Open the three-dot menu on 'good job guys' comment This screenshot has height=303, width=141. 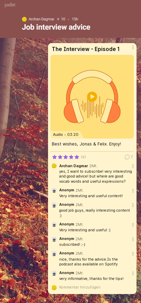pyautogui.click(x=133, y=205)
